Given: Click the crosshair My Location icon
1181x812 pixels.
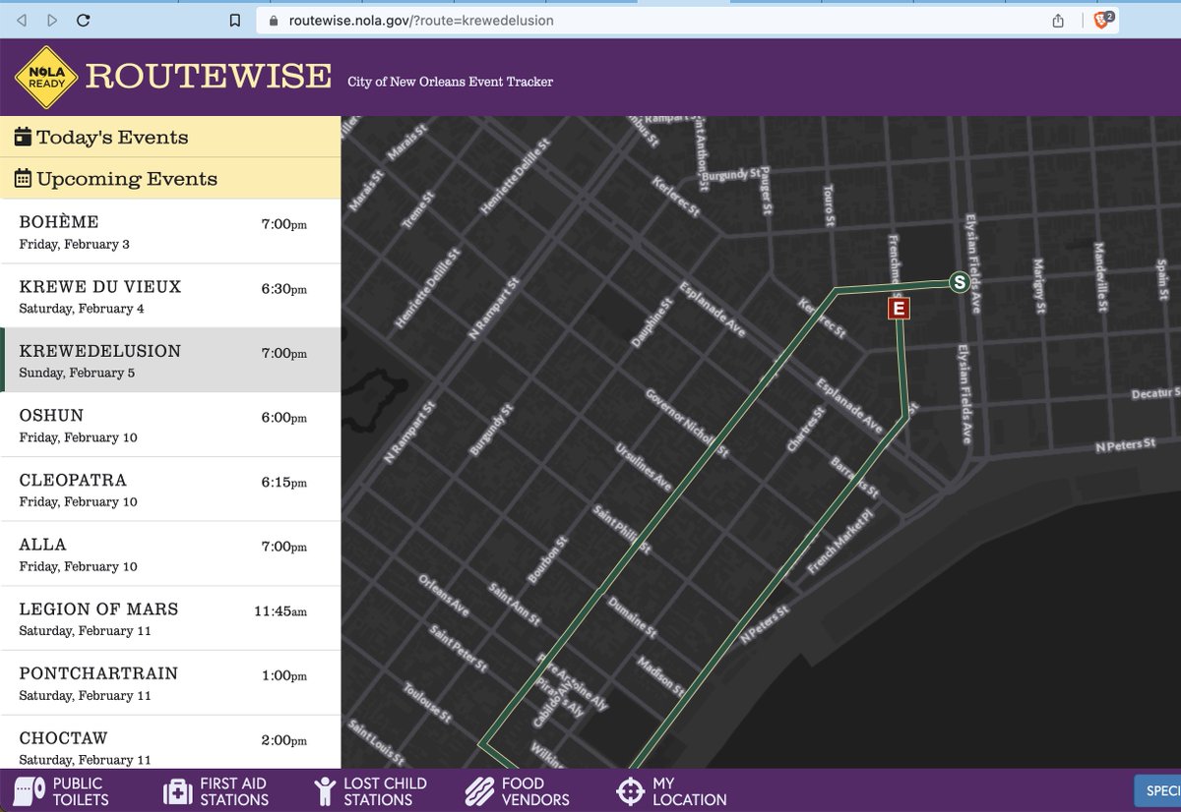Looking at the screenshot, I should tap(630, 791).
